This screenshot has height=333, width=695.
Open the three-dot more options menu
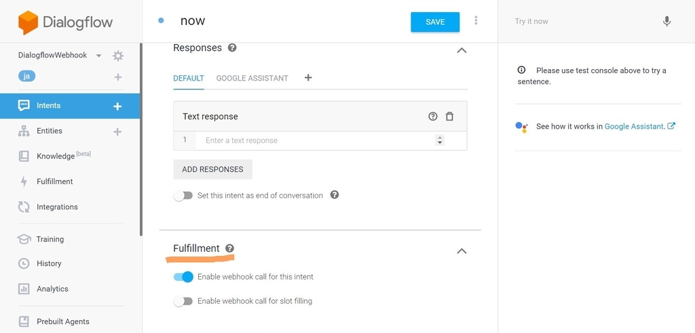tap(476, 20)
